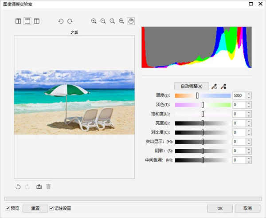Click the 淡色 tint slider handle
Viewport: 266px width, 218px height.
(x=203, y=105)
